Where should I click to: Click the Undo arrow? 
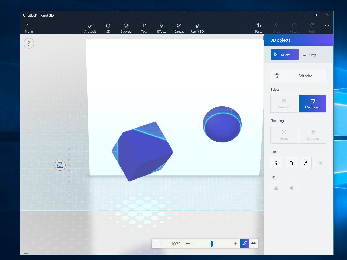pyautogui.click(x=276, y=28)
